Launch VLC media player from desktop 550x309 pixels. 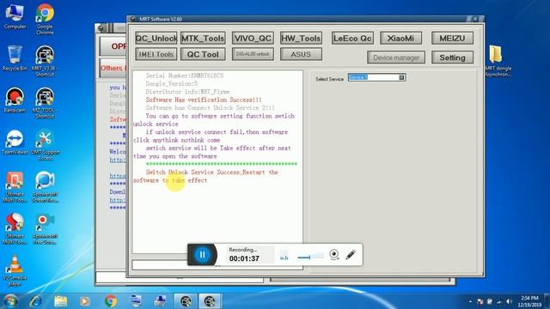(15, 271)
